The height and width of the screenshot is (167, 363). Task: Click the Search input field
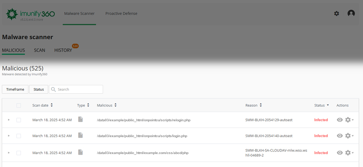(x=76, y=89)
